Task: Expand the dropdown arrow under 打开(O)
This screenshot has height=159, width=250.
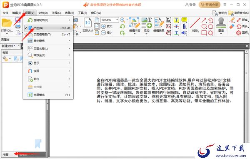Action: pos(7,34)
